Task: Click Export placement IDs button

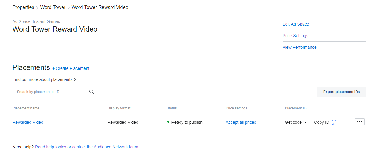Action: click(341, 92)
